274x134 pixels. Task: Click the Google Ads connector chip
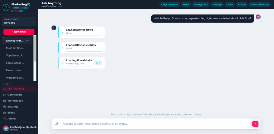pyautogui.click(x=201, y=5)
